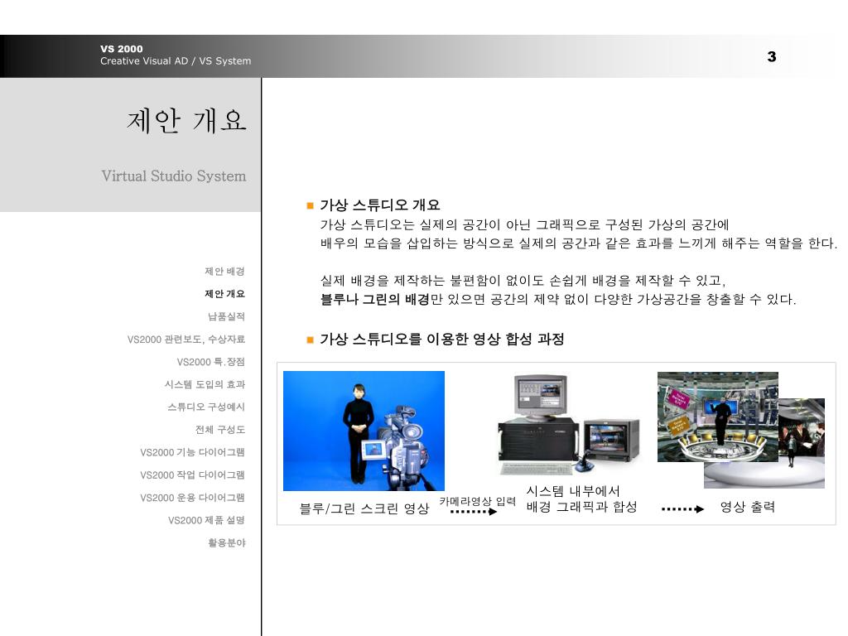Click the page number 3
Image resolution: width=848 pixels, height=636 pixels.
(x=772, y=56)
